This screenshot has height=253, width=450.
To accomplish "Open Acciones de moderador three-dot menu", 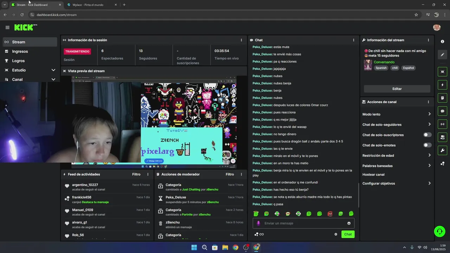I will [241, 174].
